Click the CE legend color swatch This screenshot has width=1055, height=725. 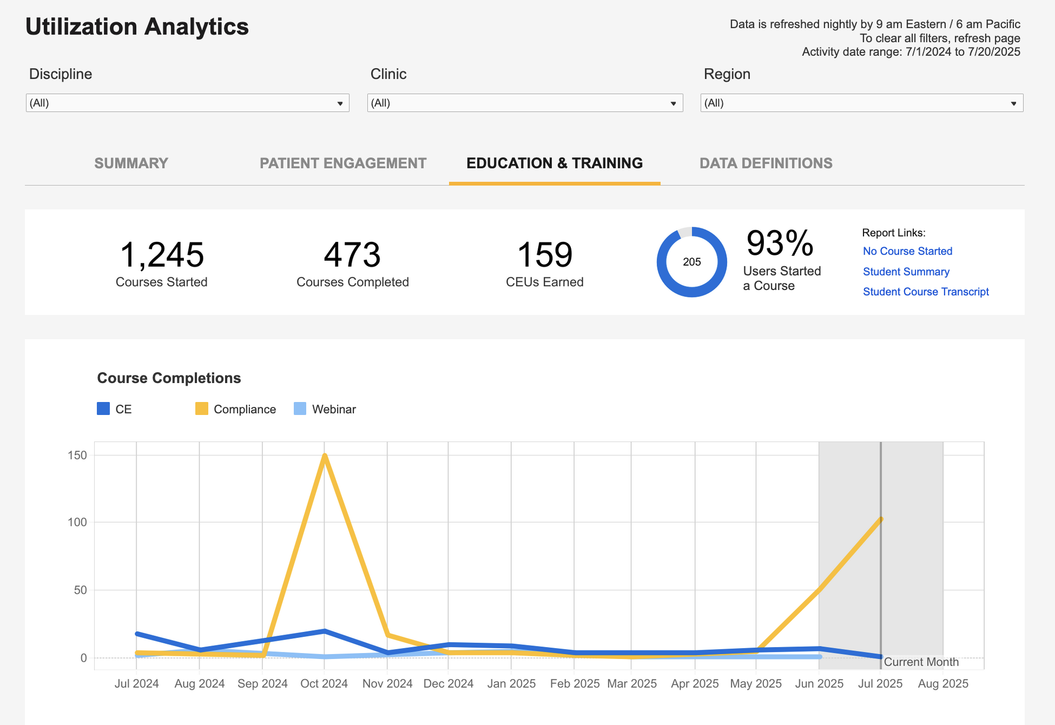point(103,408)
